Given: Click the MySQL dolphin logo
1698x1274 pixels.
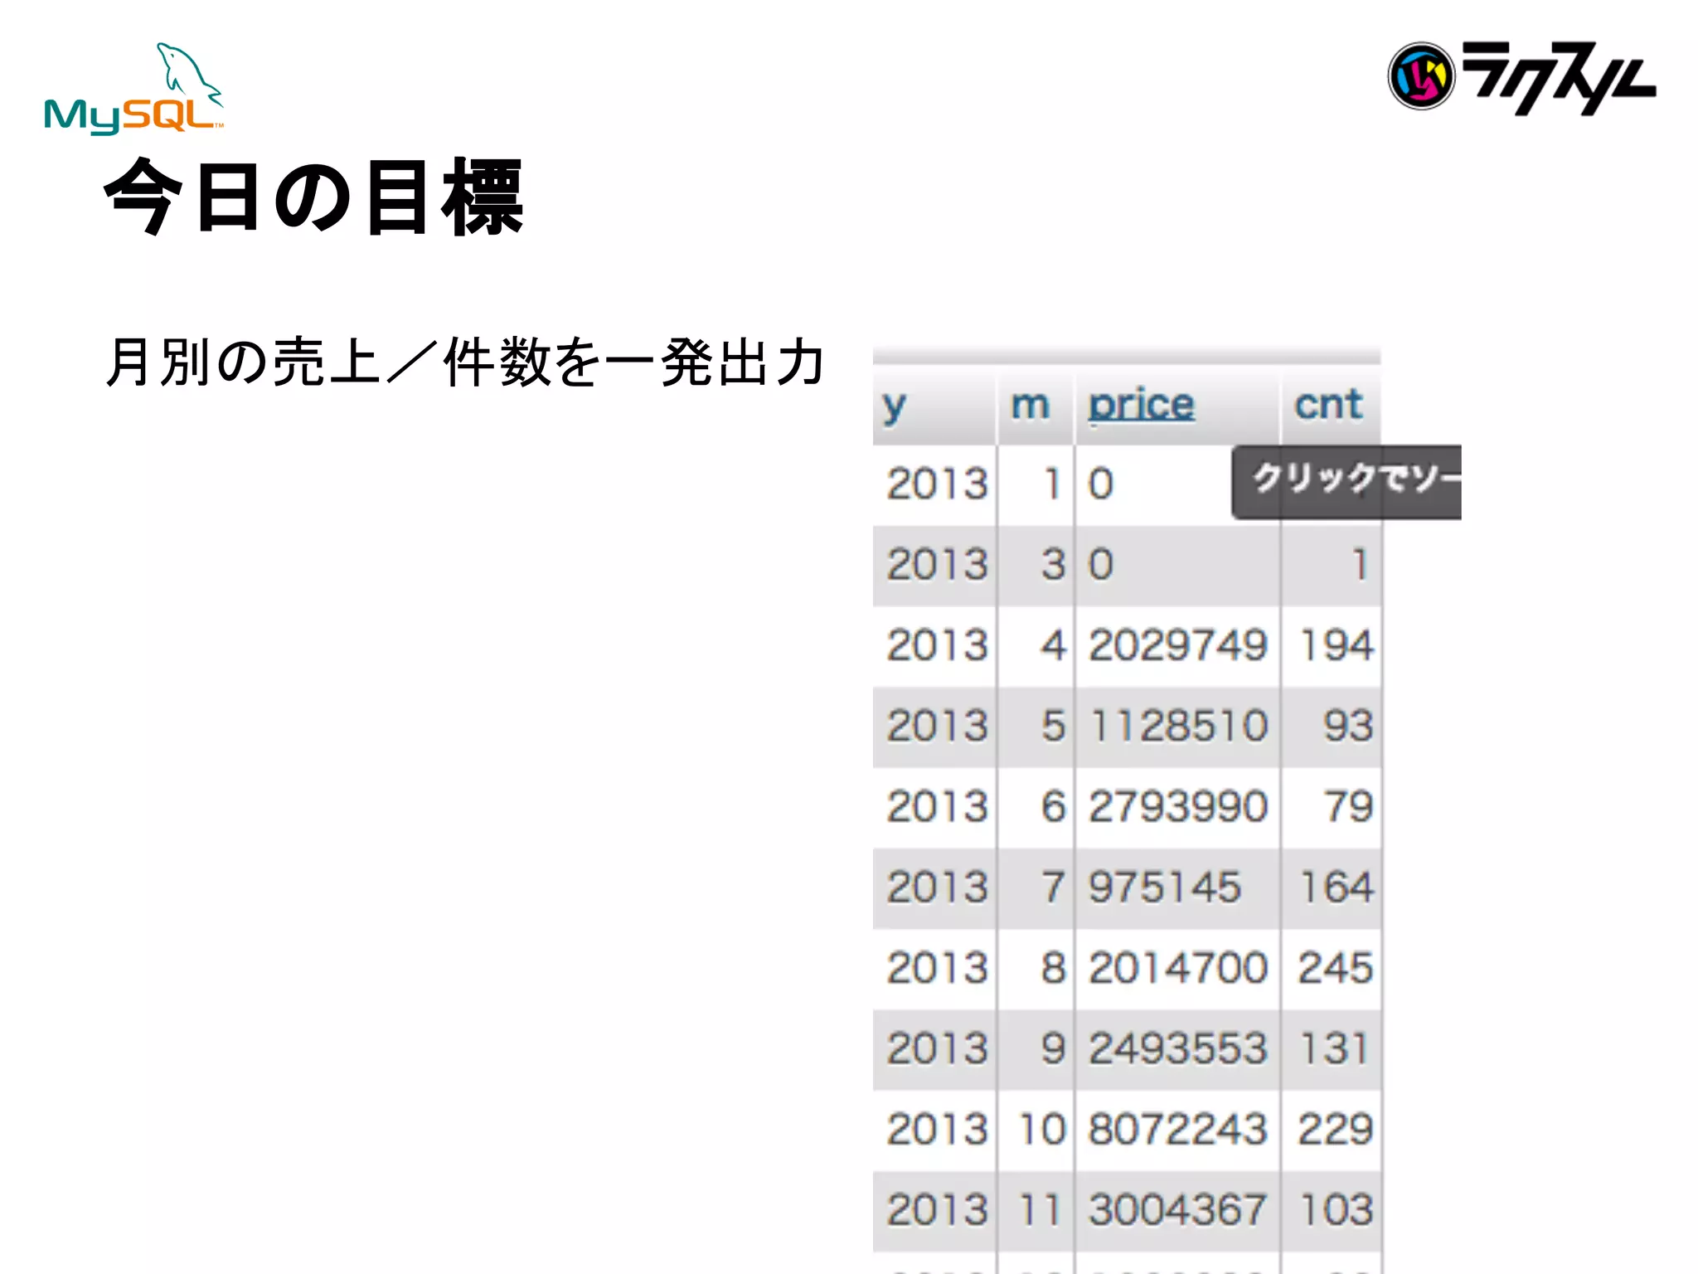Looking at the screenshot, I should [134, 89].
